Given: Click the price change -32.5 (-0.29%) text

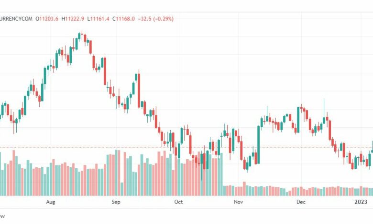Looking at the screenshot, I should coord(156,19).
